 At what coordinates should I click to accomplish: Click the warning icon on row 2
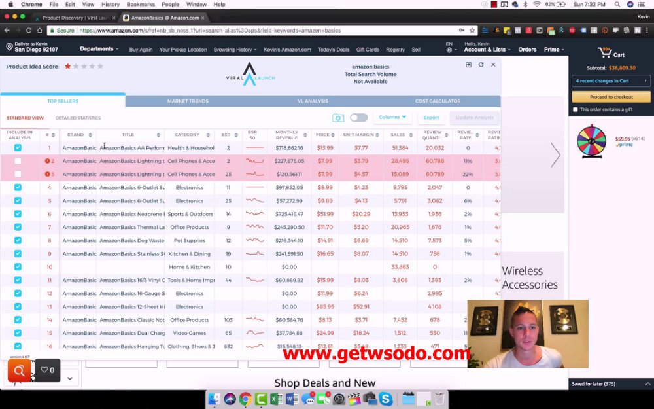coord(47,161)
